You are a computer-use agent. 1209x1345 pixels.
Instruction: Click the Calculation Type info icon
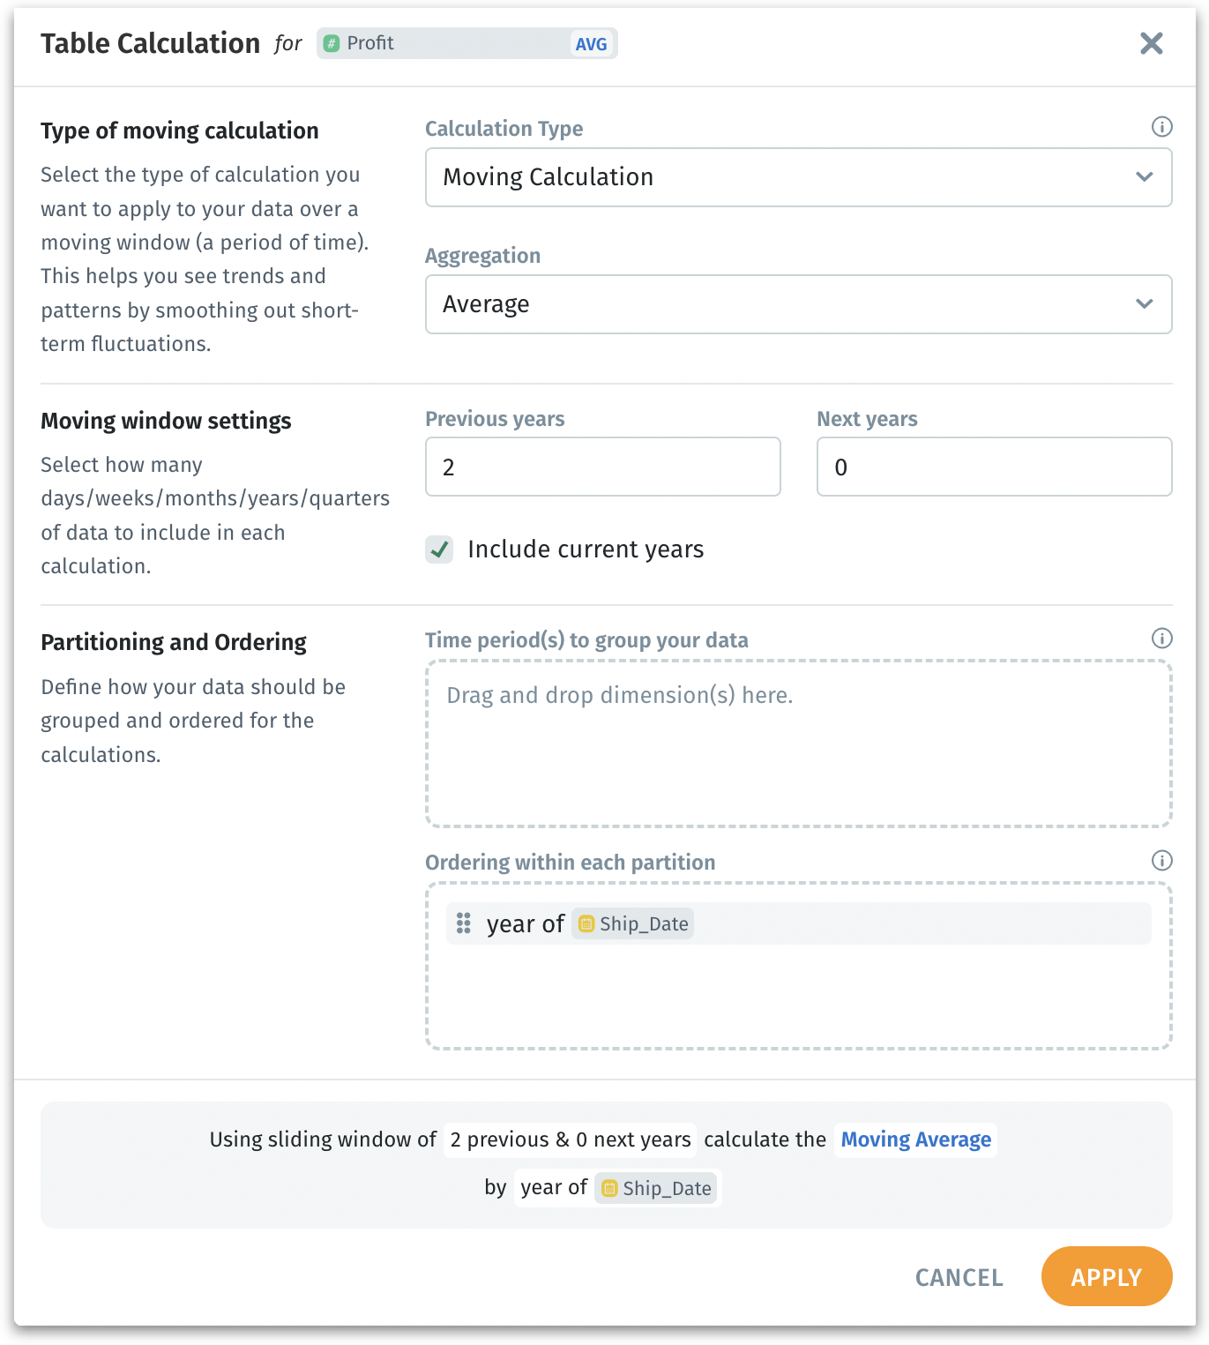(1161, 127)
